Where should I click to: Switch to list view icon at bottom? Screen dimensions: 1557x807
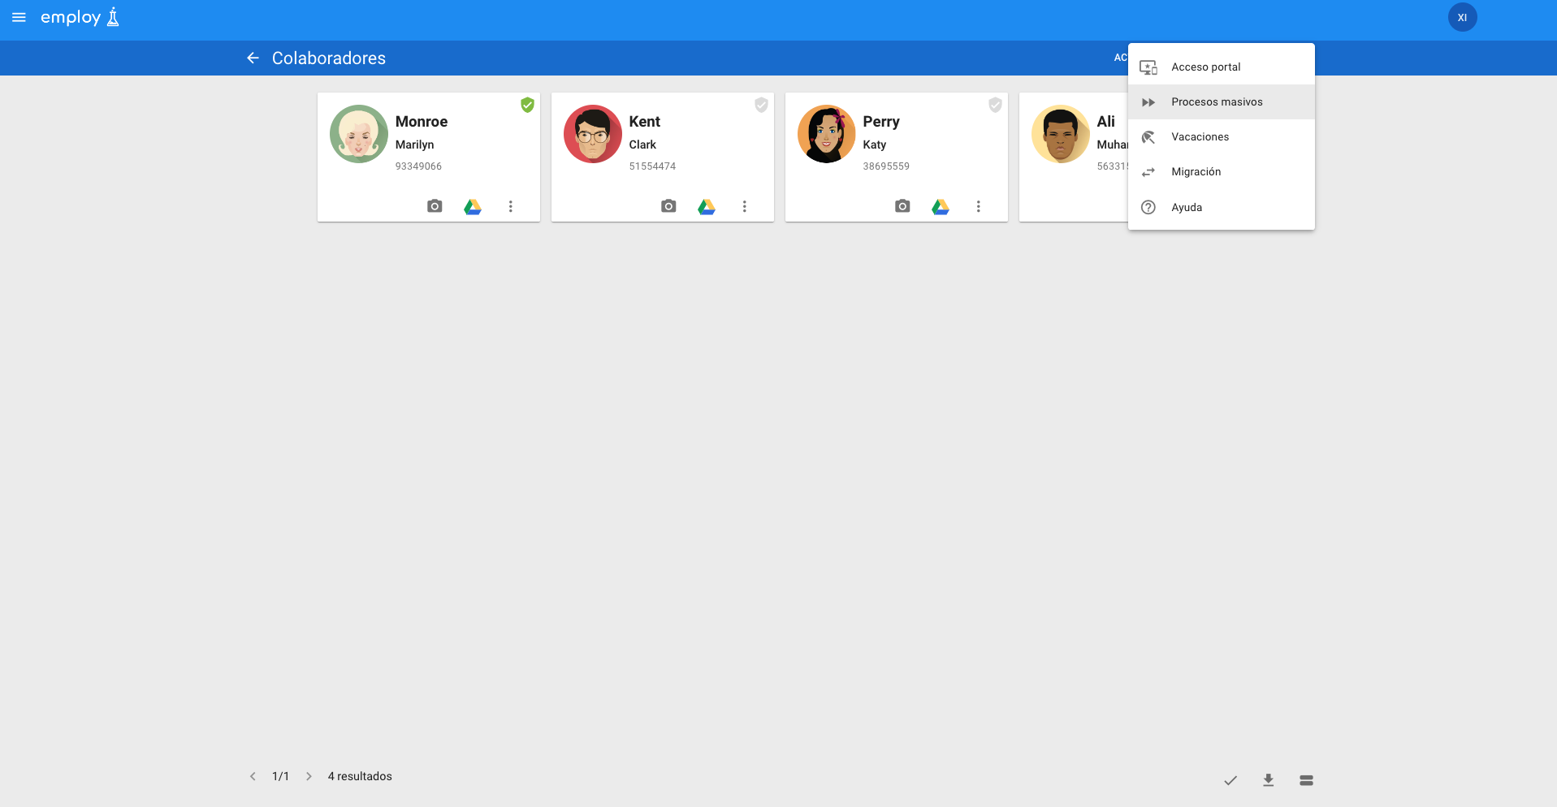pyautogui.click(x=1306, y=780)
